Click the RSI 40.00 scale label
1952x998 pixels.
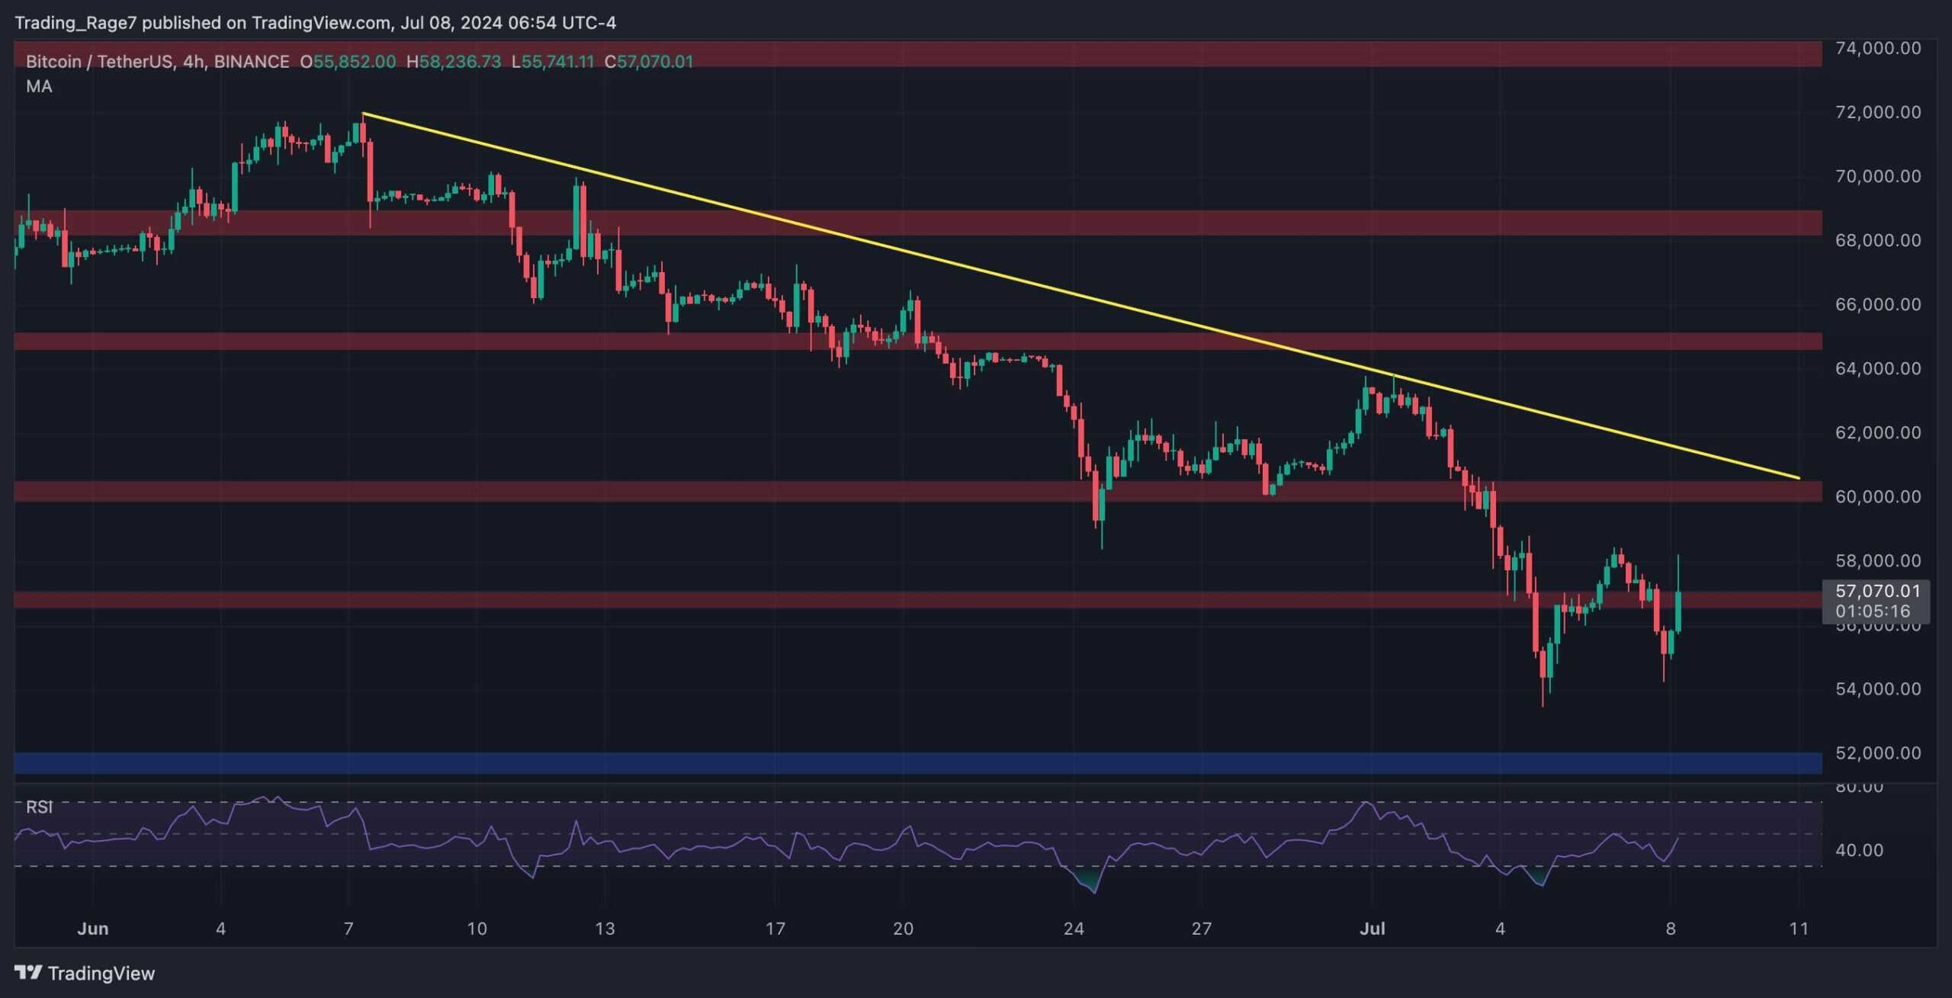1859,850
